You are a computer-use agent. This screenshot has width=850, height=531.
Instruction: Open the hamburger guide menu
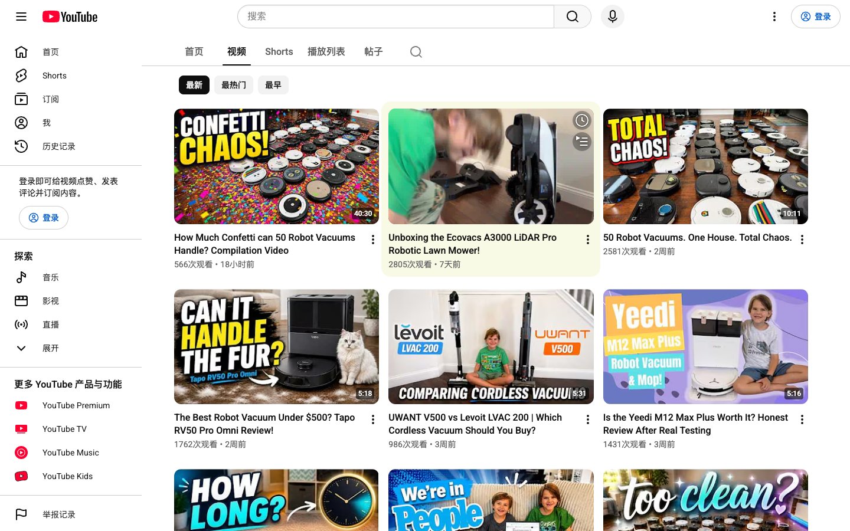pos(21,17)
